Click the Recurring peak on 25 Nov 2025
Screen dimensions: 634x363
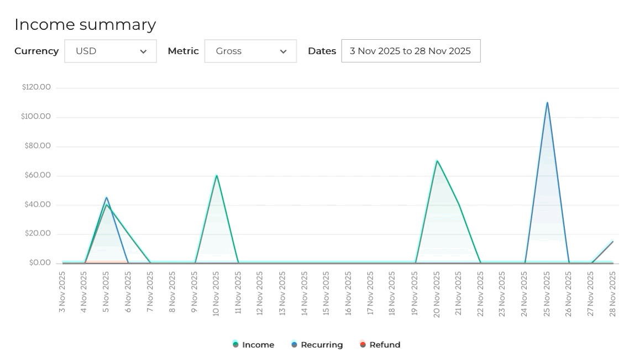(x=547, y=102)
